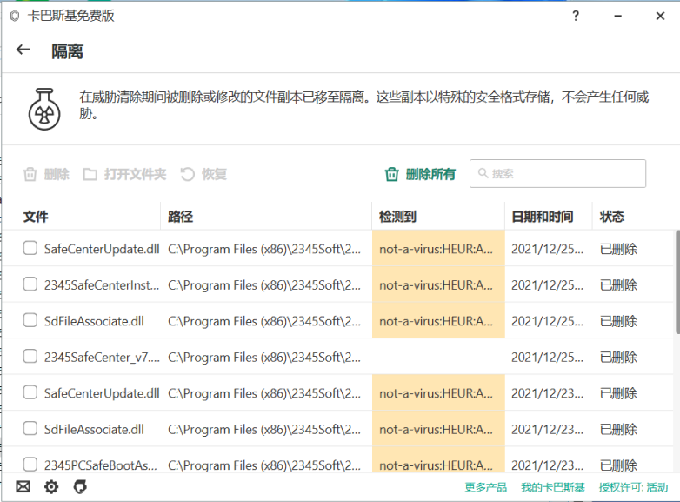Viewport: 680px width, 502px height.
Task: Check the first SafeCenterUpdate.dll row checkbox
Action: [30, 248]
